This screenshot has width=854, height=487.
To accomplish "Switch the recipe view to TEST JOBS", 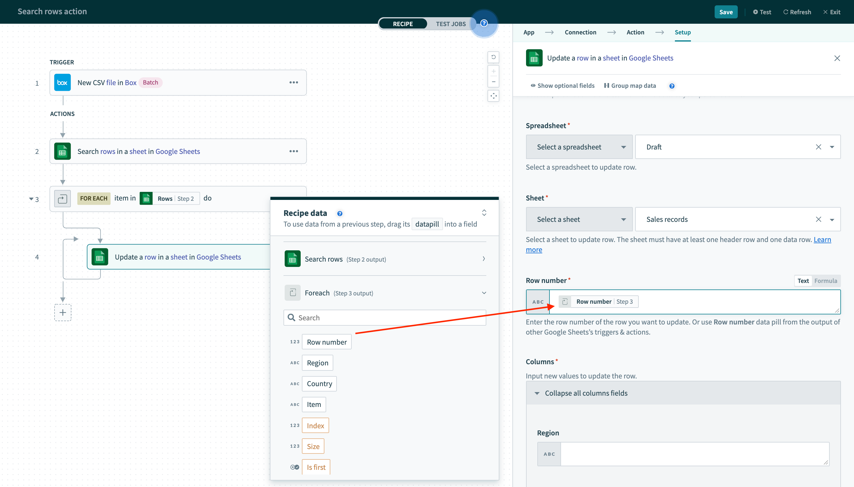I will coord(450,23).
